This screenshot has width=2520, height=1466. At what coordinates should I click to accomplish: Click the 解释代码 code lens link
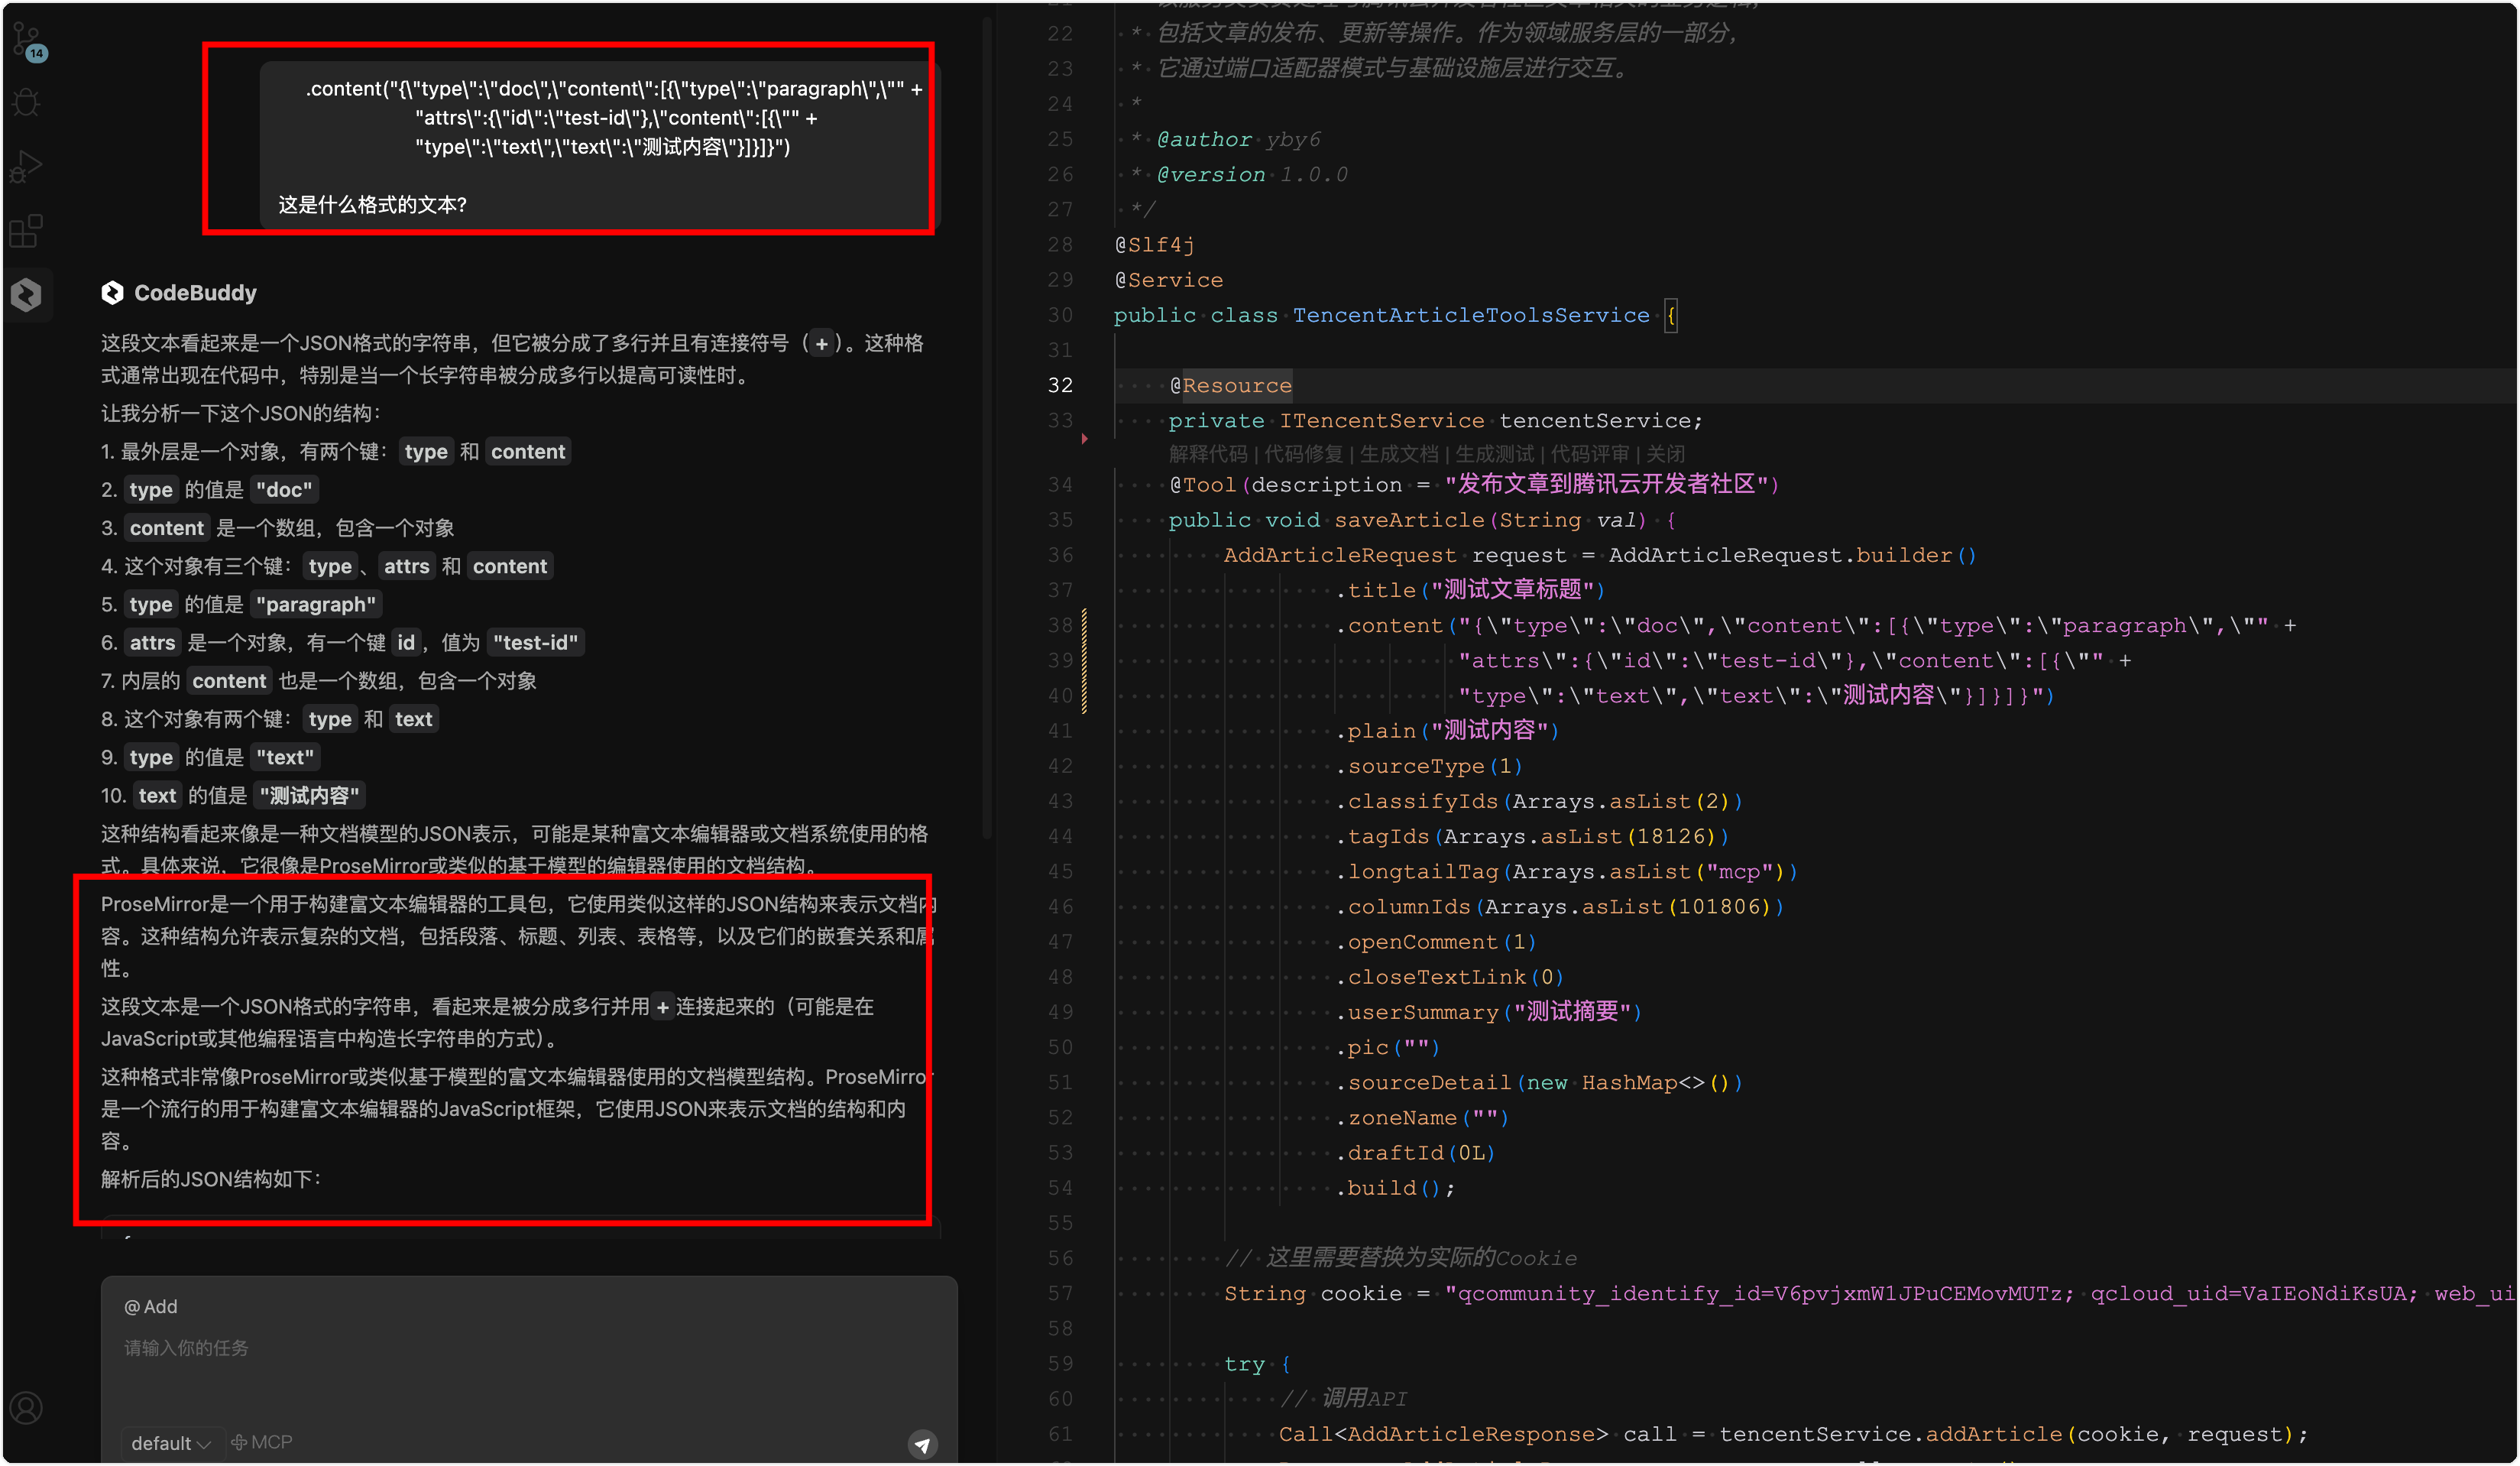(x=1207, y=454)
